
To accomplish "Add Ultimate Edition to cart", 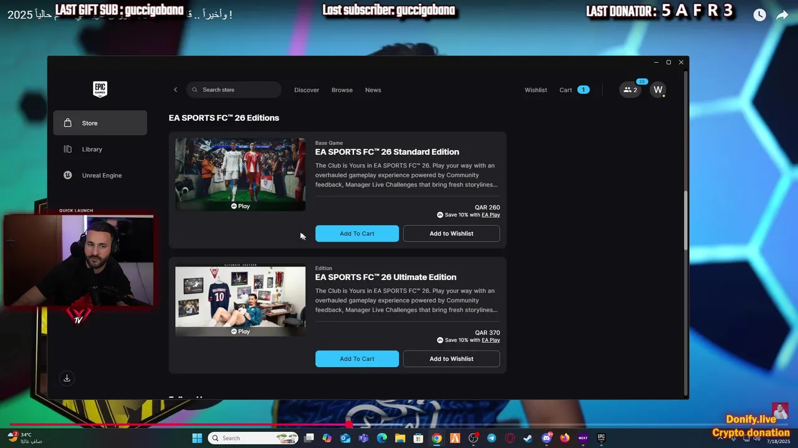I will pyautogui.click(x=357, y=358).
